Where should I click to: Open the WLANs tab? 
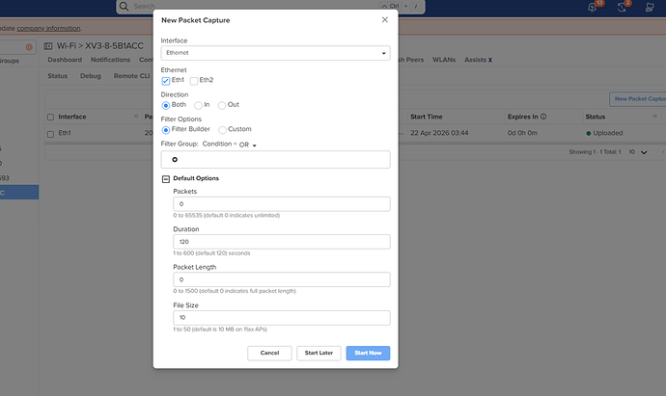444,60
